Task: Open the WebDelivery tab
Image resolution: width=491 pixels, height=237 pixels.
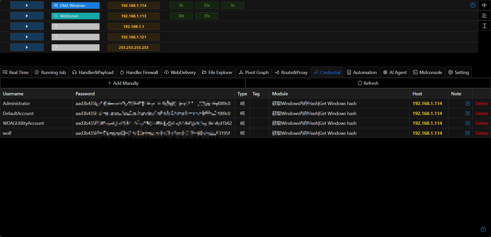Action: (x=180, y=72)
